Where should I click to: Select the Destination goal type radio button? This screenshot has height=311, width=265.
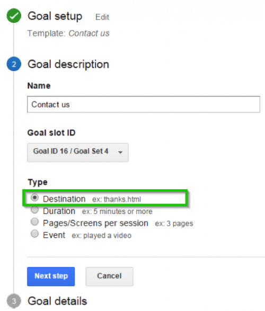34,198
